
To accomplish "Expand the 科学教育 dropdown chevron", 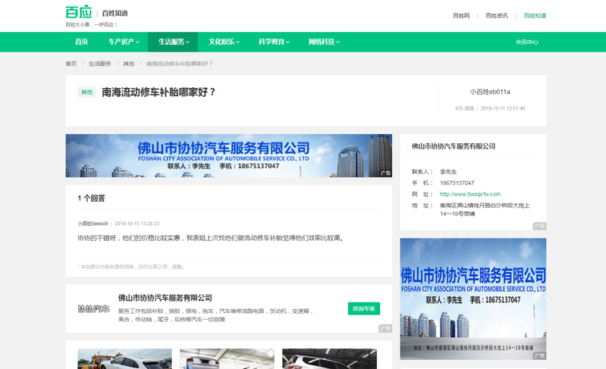I will [x=287, y=42].
